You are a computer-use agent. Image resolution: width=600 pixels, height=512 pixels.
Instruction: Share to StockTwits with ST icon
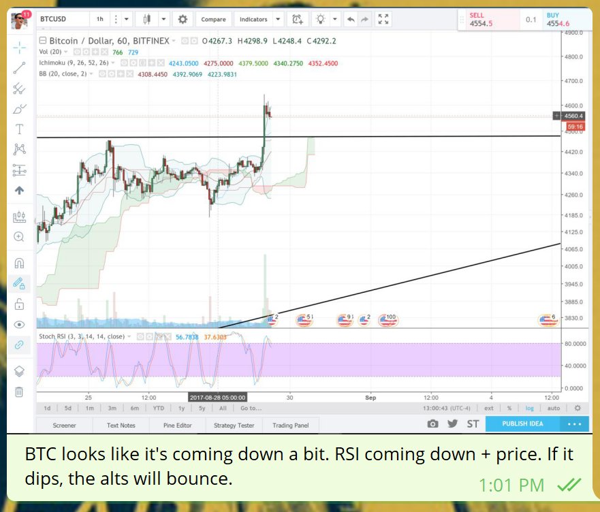pyautogui.click(x=473, y=423)
